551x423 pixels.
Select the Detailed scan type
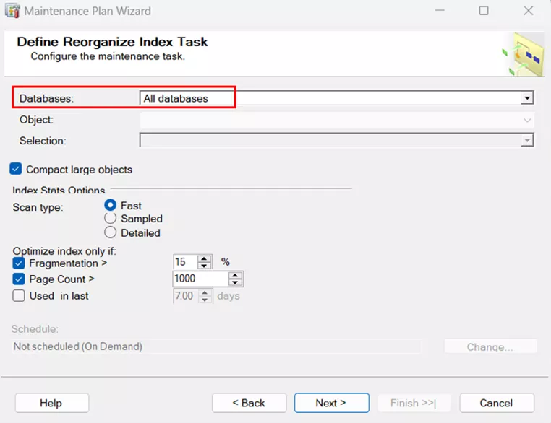tap(111, 232)
